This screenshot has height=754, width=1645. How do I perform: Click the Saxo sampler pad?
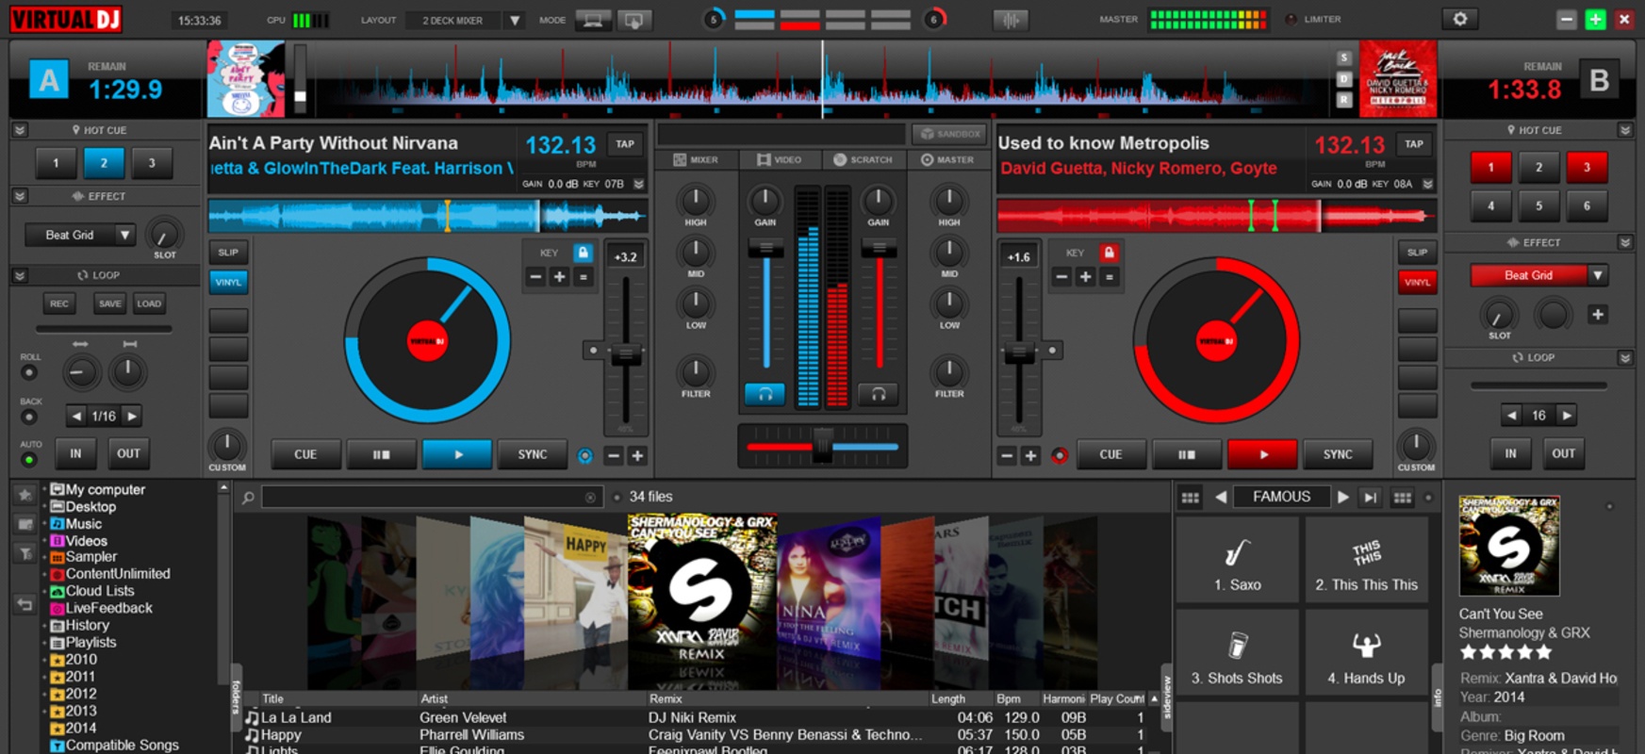click(1237, 561)
